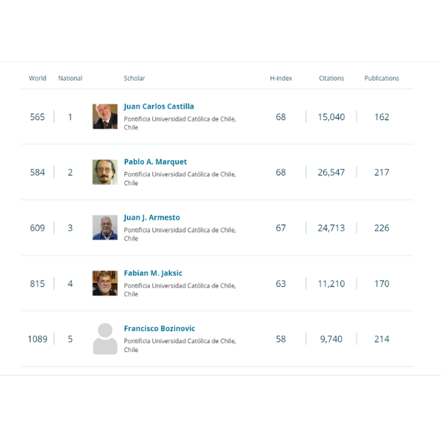Click the H-index column header
Viewport: 441px width, 441px height.
[281, 78]
